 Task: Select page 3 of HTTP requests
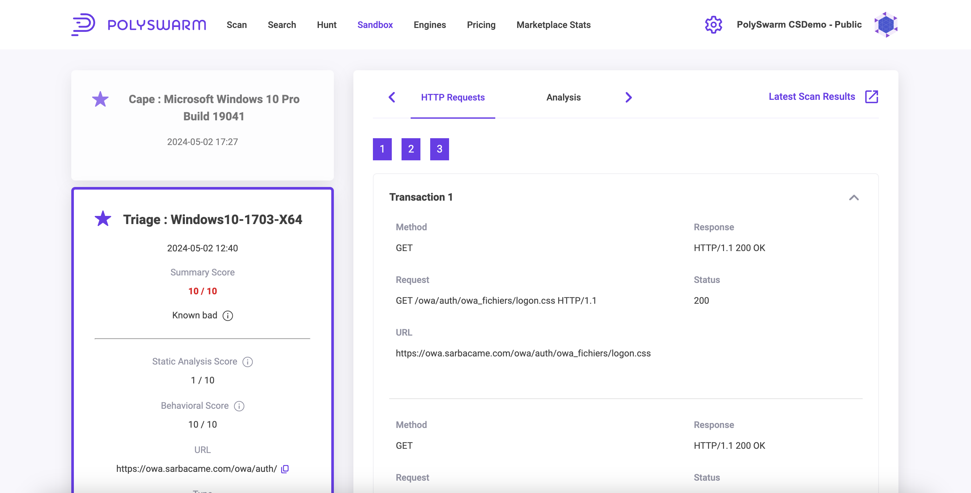click(440, 149)
